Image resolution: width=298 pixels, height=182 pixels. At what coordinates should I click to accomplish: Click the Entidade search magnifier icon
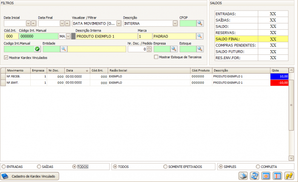pyautogui.click(x=63, y=49)
